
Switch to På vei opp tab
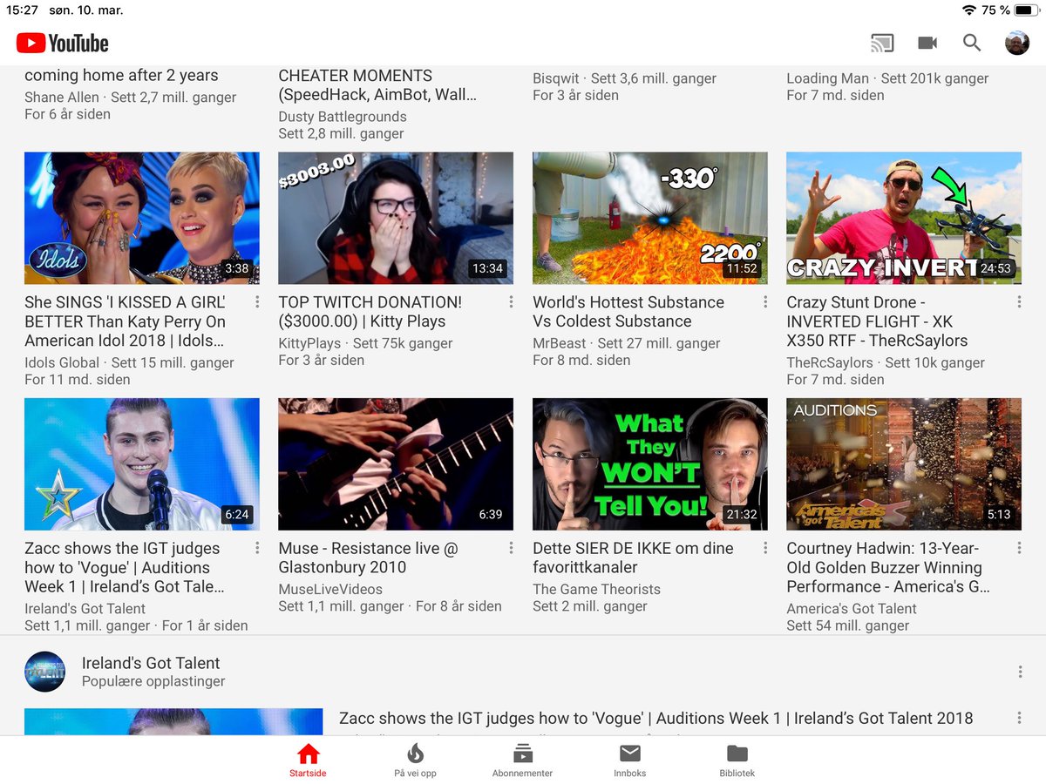point(415,760)
